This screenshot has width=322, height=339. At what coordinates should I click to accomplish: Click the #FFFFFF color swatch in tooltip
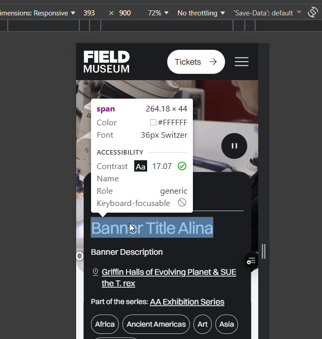click(153, 122)
